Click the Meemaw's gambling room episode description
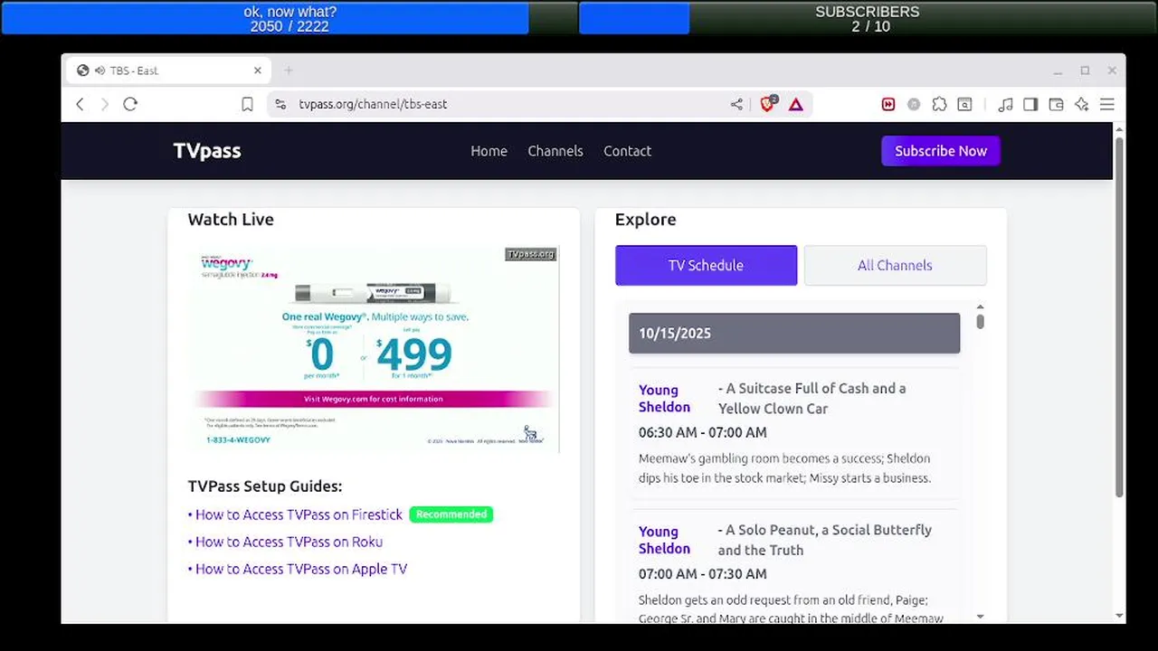The height and width of the screenshot is (651, 1158). click(784, 468)
